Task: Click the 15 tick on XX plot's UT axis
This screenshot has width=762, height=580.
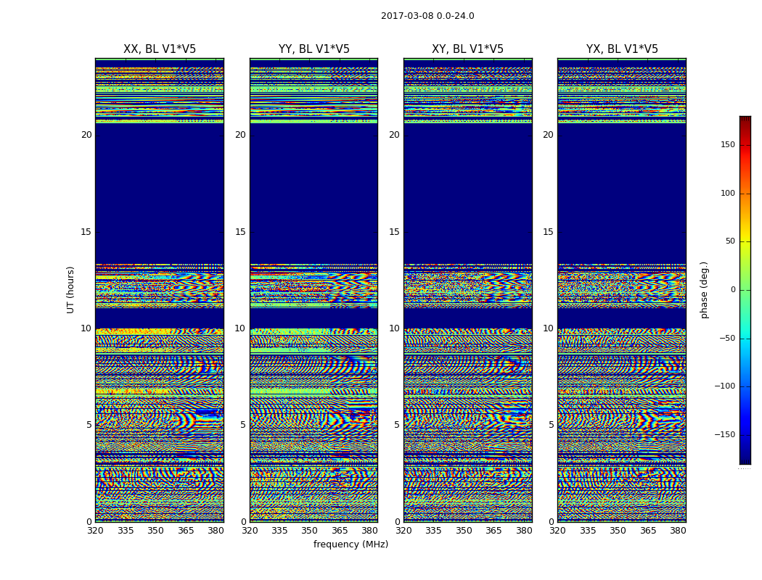Action: (x=86, y=231)
